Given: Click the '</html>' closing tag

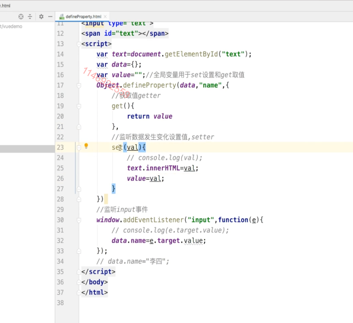Looking at the screenshot, I should click(x=95, y=293).
